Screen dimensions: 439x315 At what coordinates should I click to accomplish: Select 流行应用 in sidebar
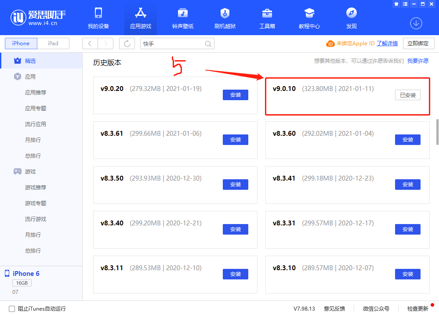(x=36, y=124)
